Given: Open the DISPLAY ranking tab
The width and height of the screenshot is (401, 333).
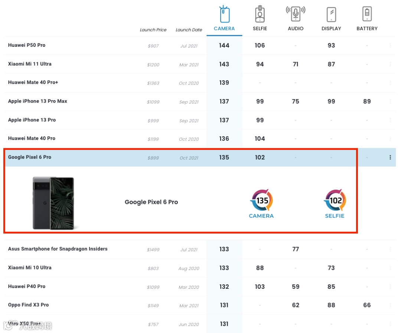Looking at the screenshot, I should point(331,19).
